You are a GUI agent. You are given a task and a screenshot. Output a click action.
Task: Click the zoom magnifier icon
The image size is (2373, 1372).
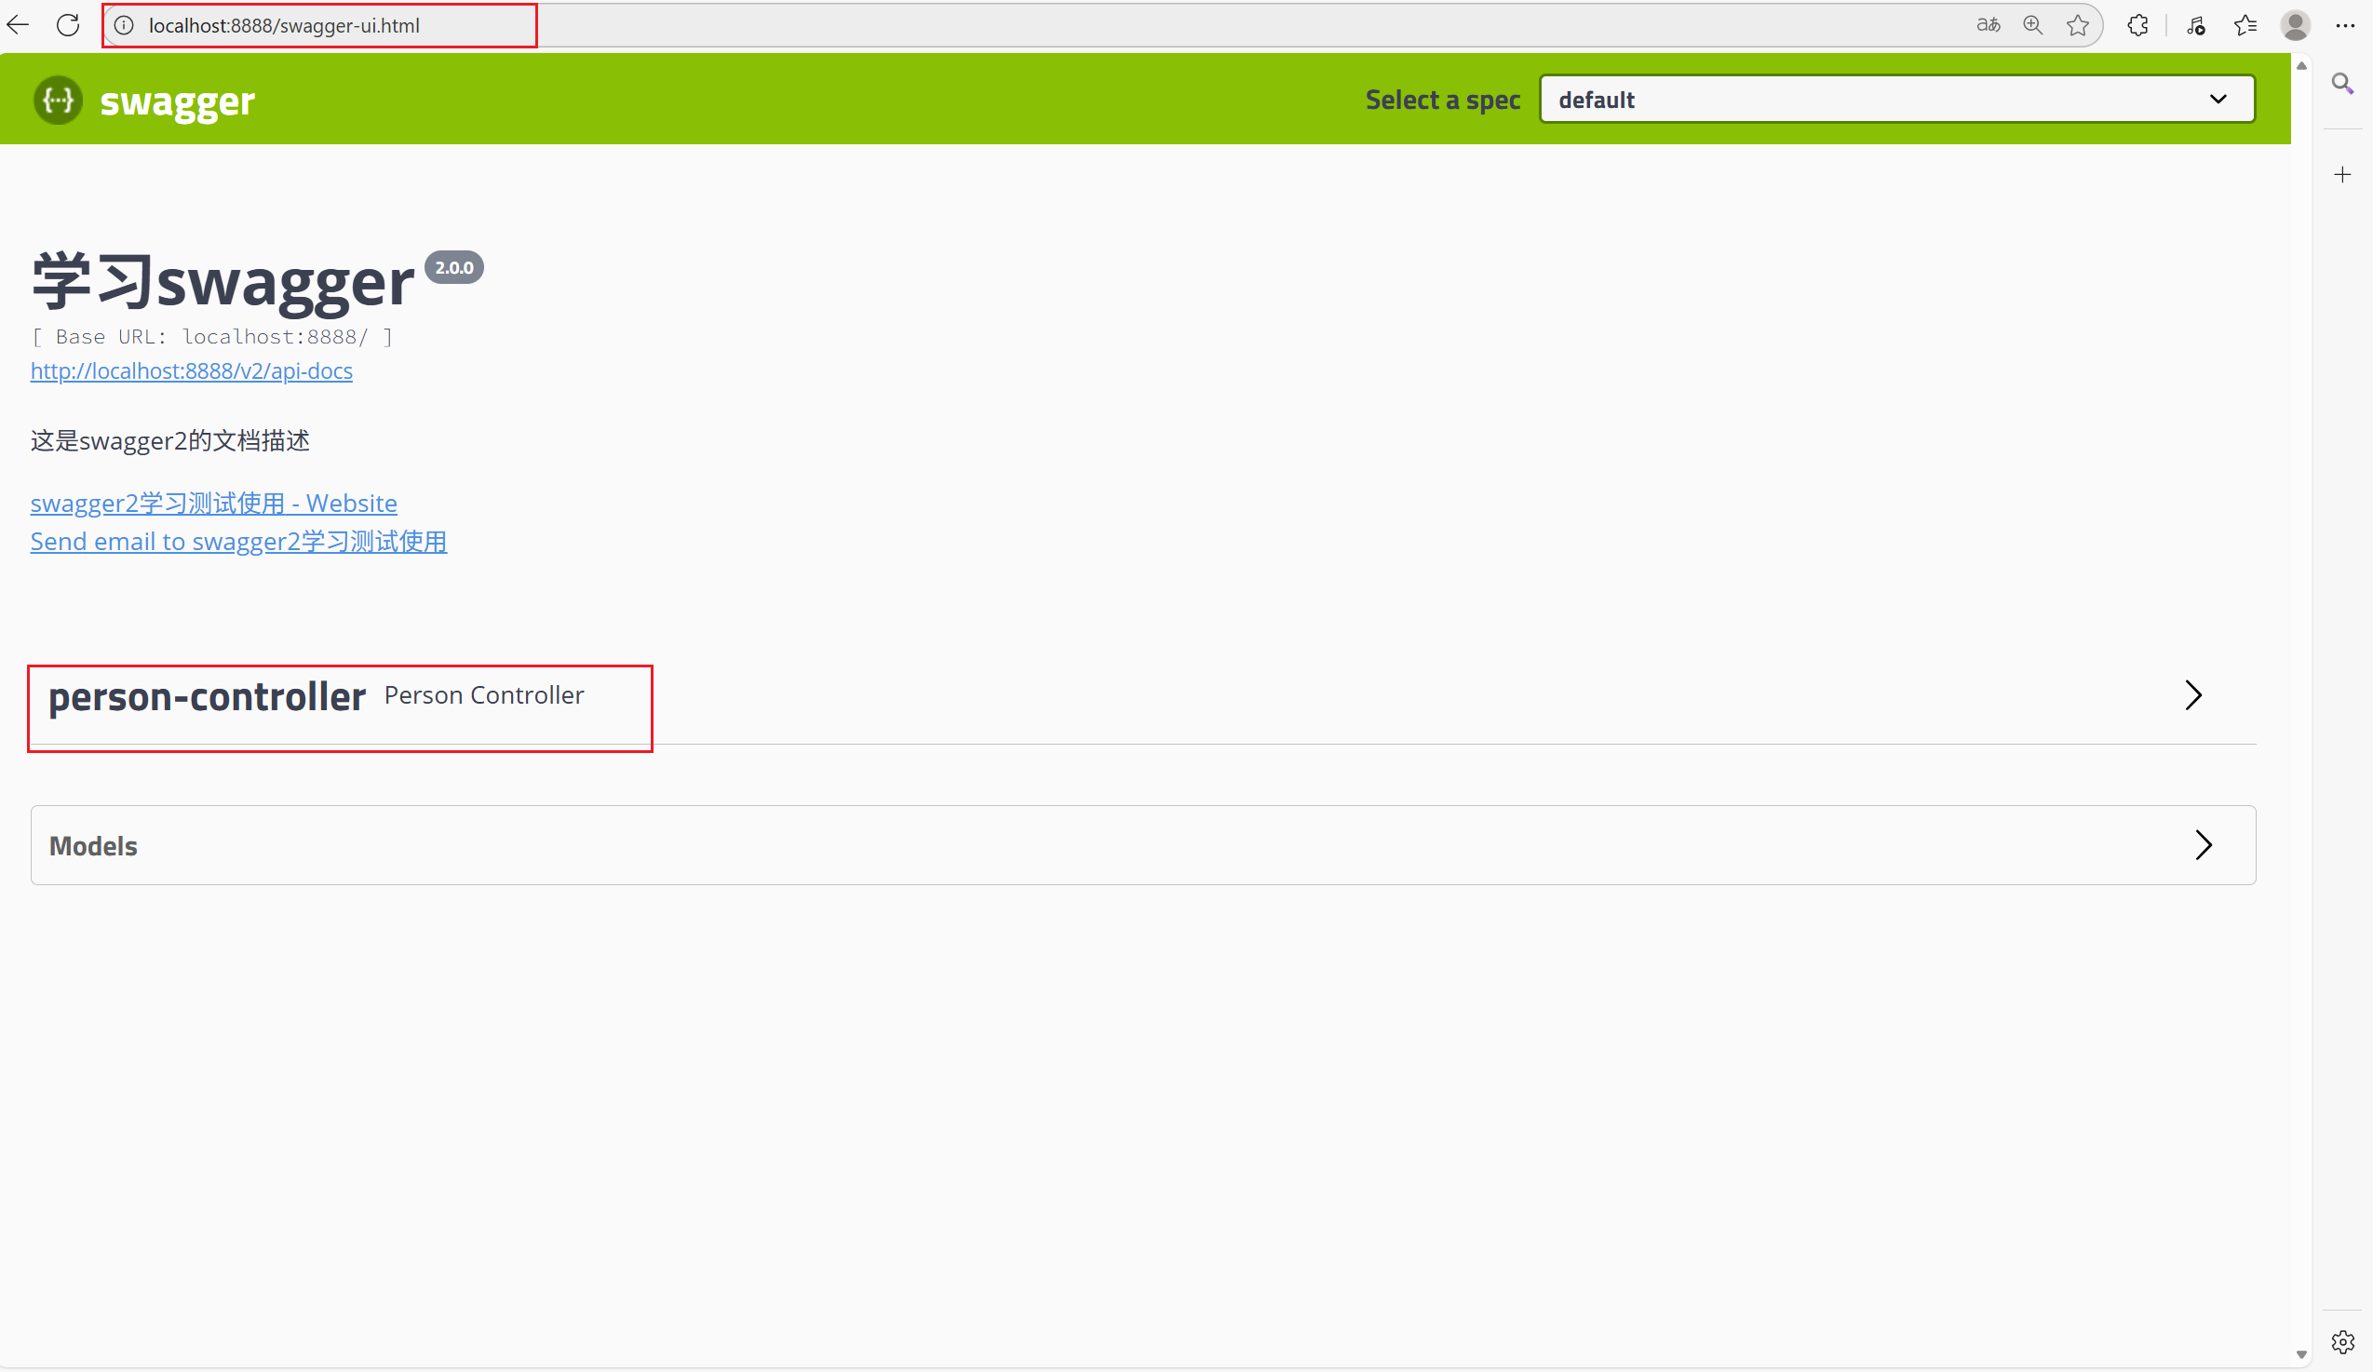click(x=2033, y=25)
